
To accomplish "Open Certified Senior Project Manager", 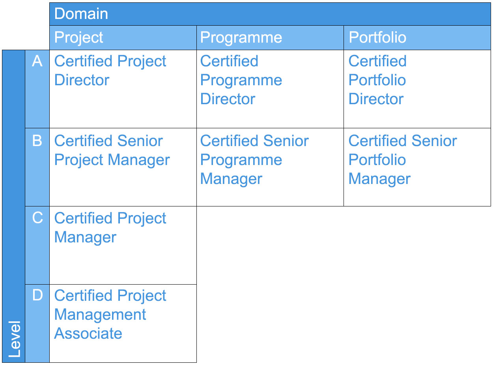I will pos(112,150).
